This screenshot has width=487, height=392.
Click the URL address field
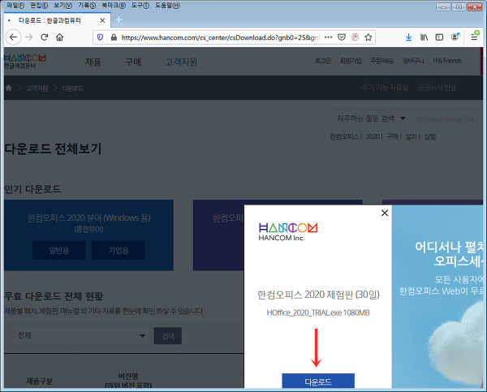tap(220, 37)
